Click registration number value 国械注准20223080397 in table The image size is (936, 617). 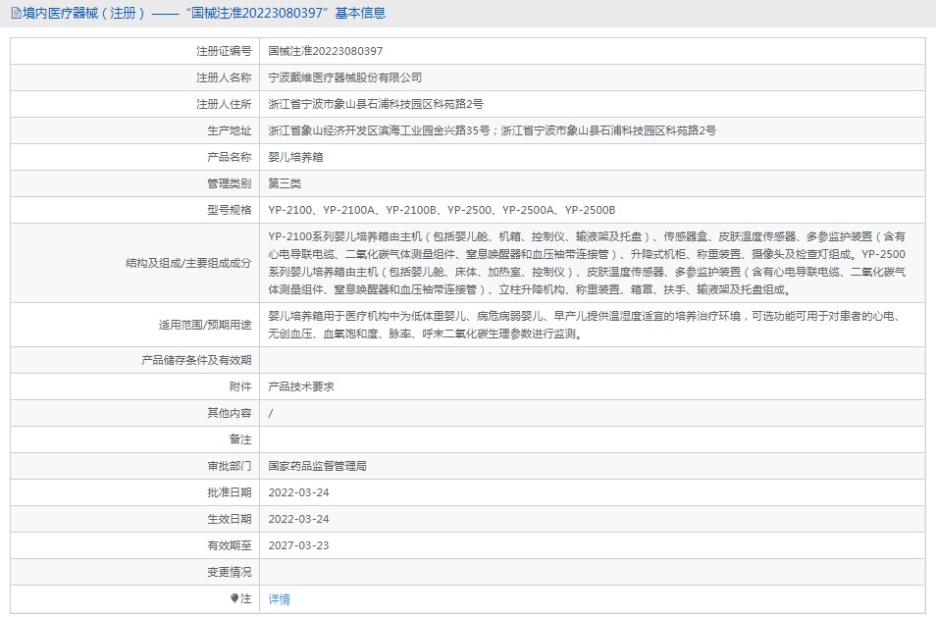click(x=326, y=51)
